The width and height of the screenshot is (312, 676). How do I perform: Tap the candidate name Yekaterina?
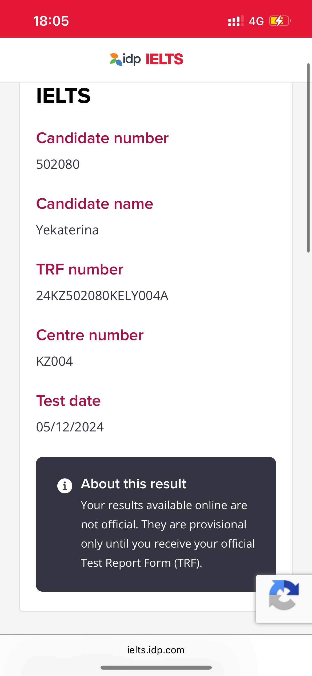click(67, 230)
